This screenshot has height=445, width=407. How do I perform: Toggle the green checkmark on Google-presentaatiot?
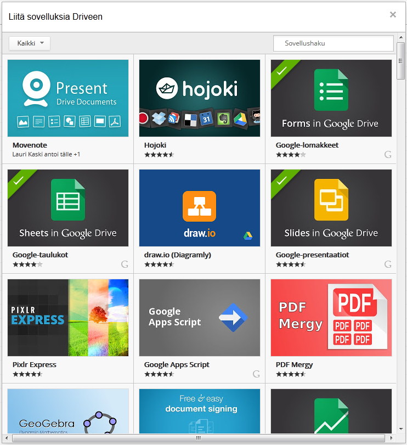point(282,180)
